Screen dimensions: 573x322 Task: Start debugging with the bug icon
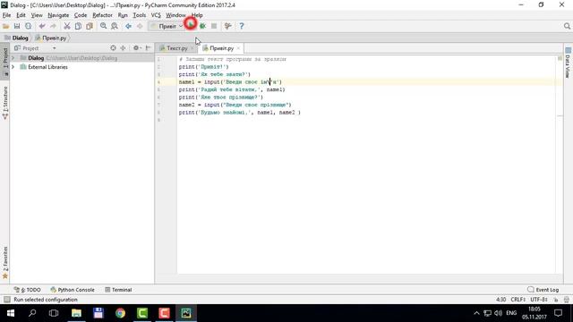(x=202, y=26)
